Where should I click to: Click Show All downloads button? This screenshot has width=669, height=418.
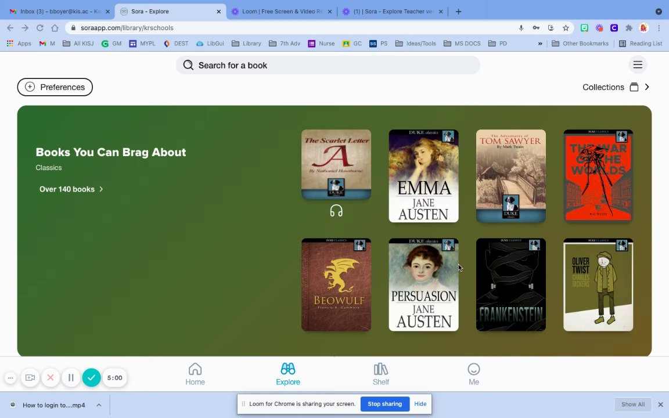click(633, 404)
